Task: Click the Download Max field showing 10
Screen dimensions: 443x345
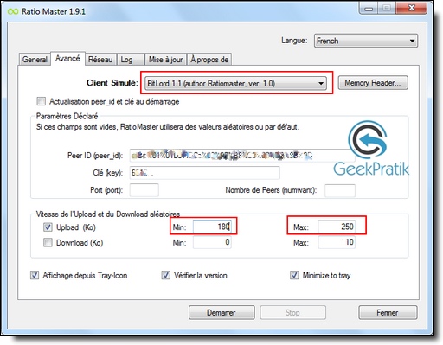Action: 337,242
